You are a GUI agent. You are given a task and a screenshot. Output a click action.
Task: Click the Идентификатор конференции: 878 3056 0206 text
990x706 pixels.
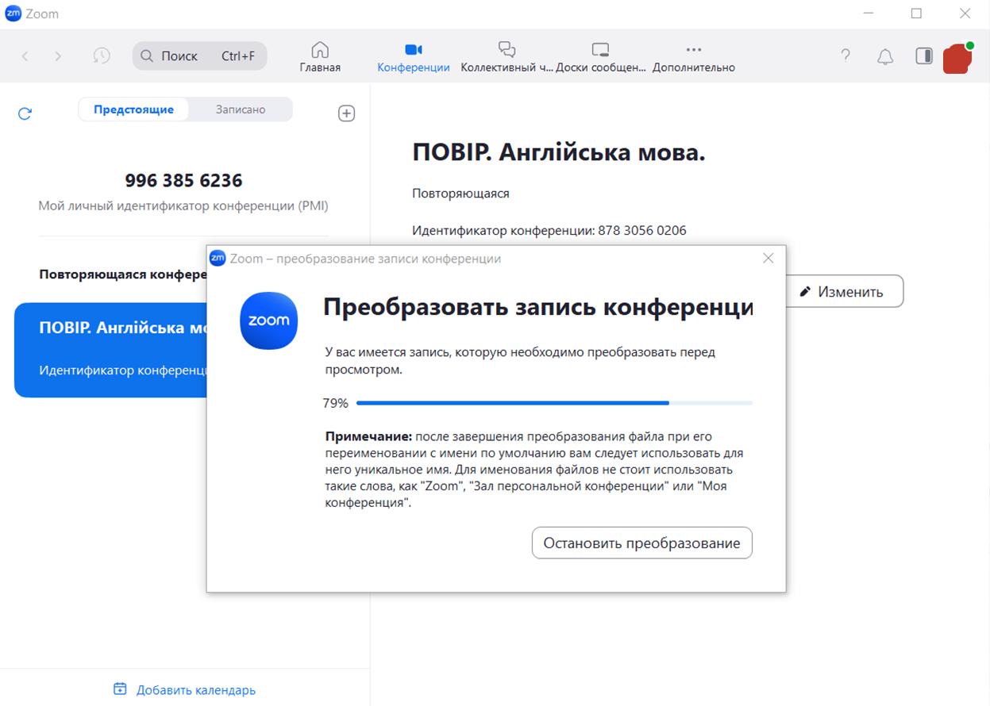pyautogui.click(x=549, y=231)
